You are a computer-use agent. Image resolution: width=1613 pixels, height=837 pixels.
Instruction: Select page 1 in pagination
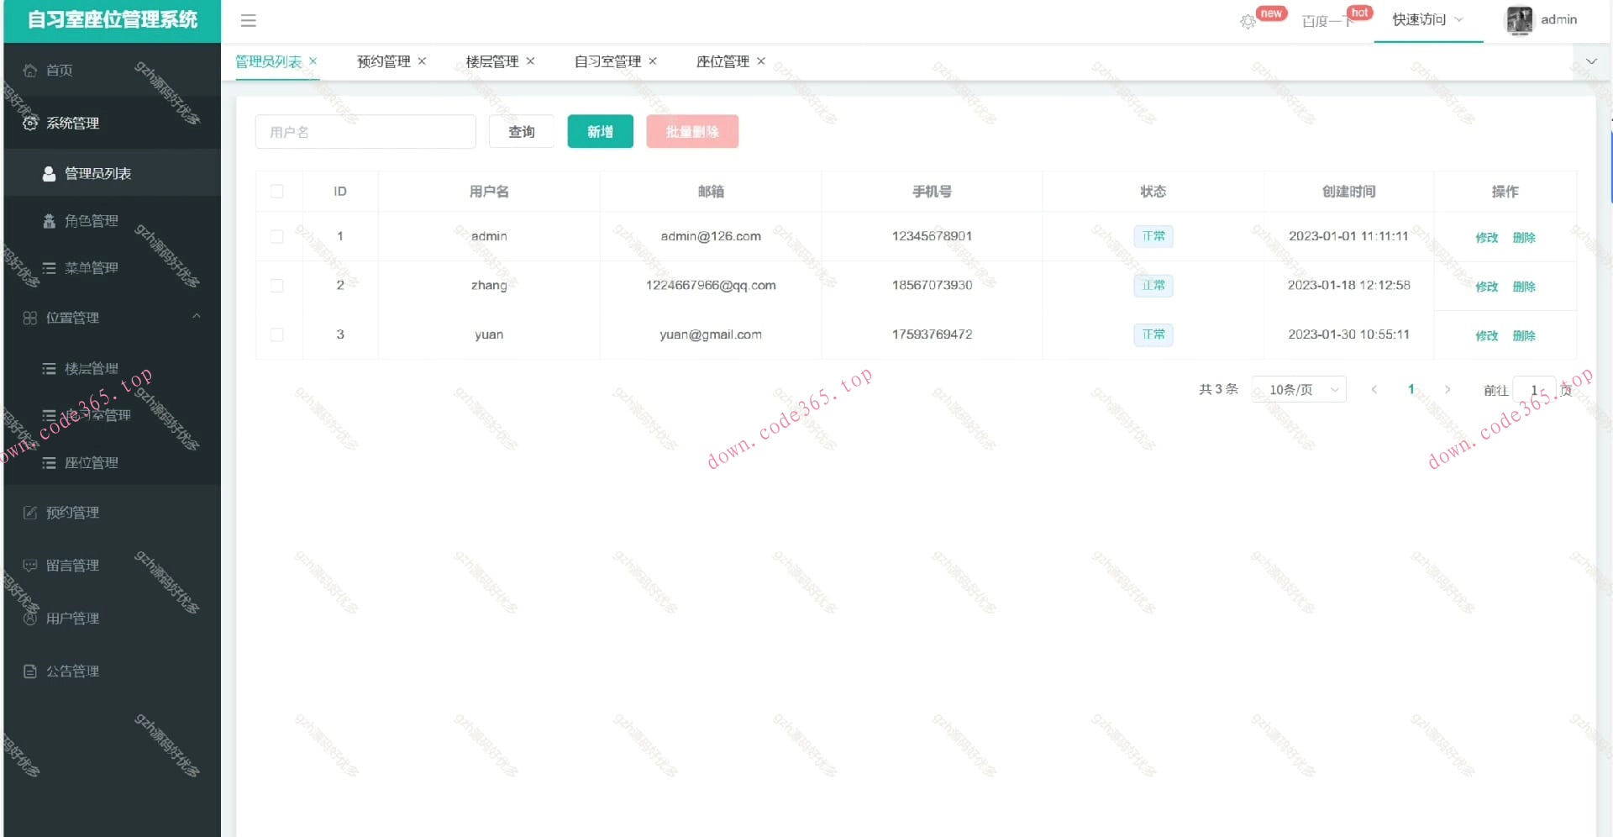pyautogui.click(x=1411, y=389)
